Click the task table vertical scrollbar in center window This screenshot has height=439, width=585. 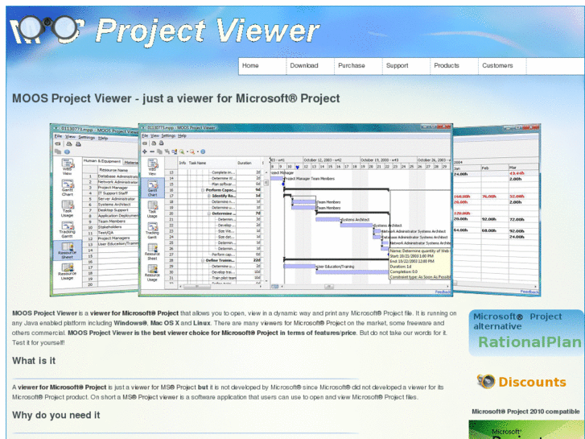[x=266, y=226]
